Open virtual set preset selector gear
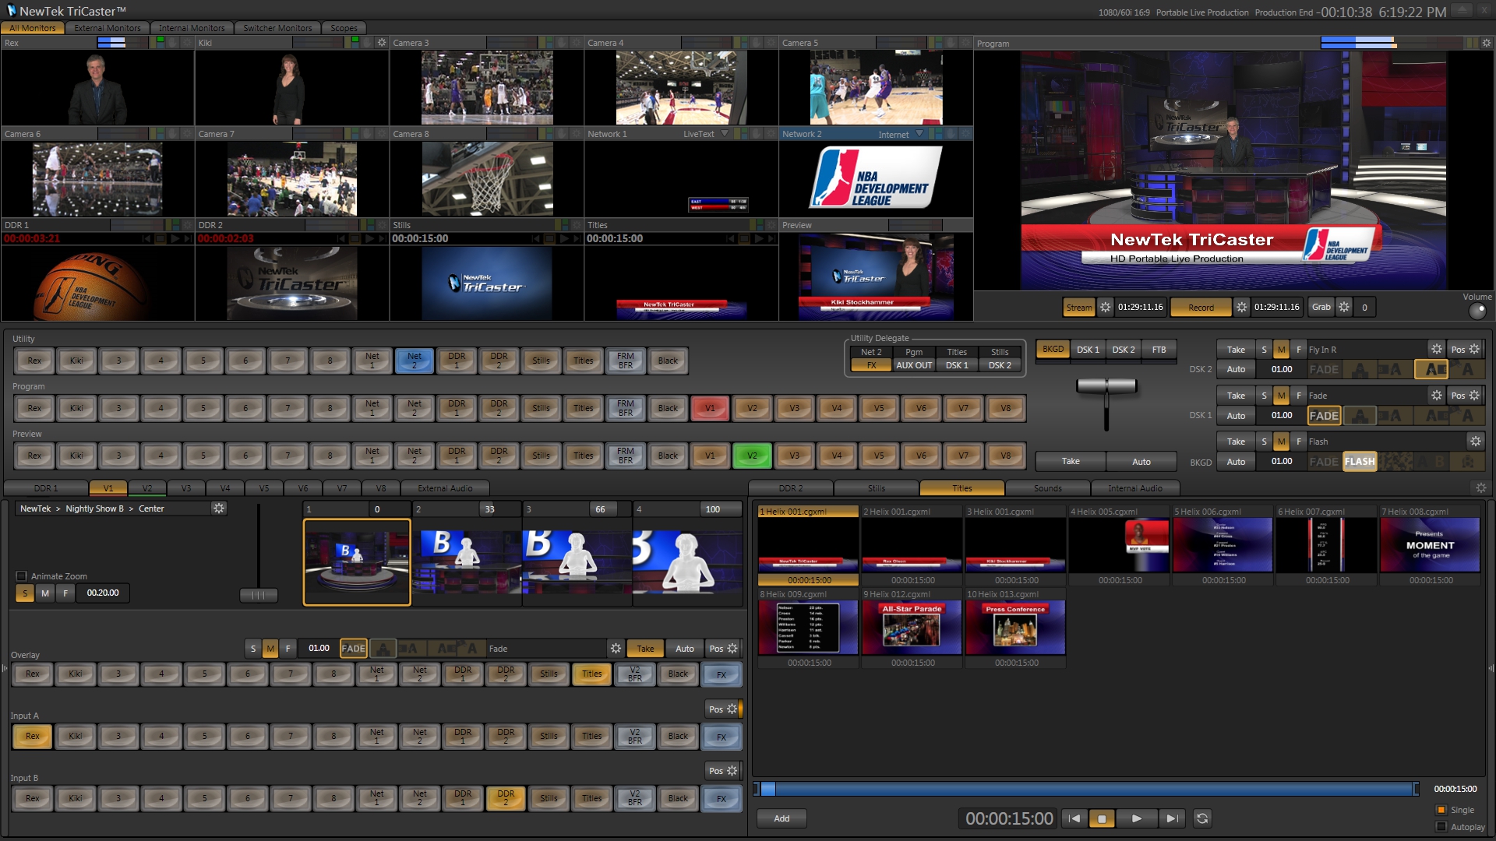The height and width of the screenshot is (841, 1496). 219,508
